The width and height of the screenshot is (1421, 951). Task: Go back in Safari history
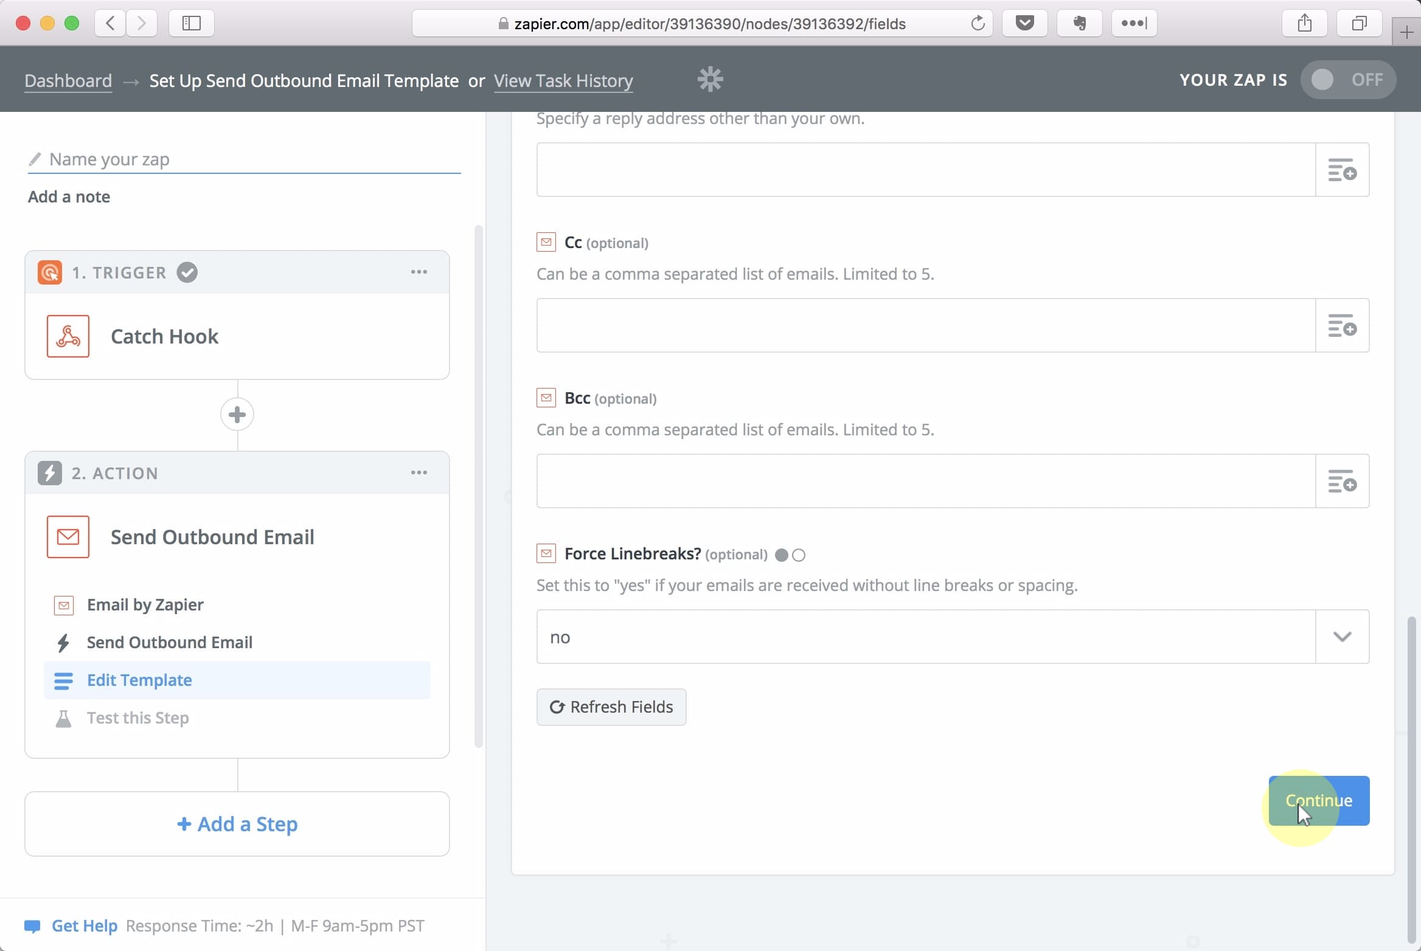tap(110, 24)
